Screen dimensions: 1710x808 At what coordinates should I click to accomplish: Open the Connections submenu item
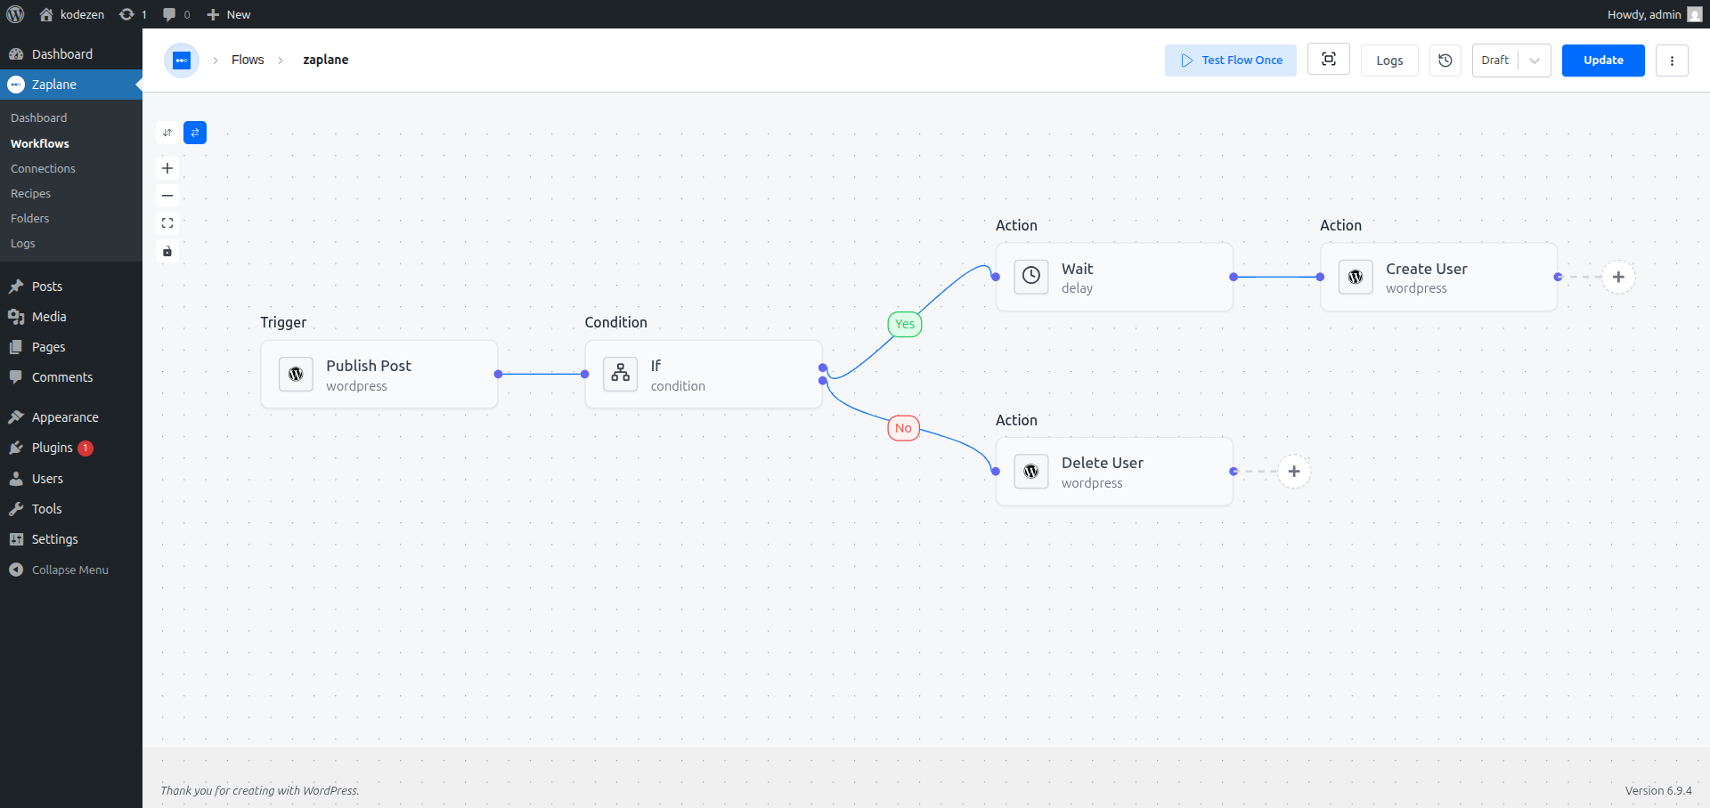(x=43, y=168)
